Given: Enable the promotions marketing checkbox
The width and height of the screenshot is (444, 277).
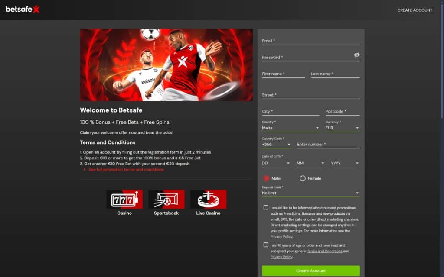Looking at the screenshot, I should point(266,207).
